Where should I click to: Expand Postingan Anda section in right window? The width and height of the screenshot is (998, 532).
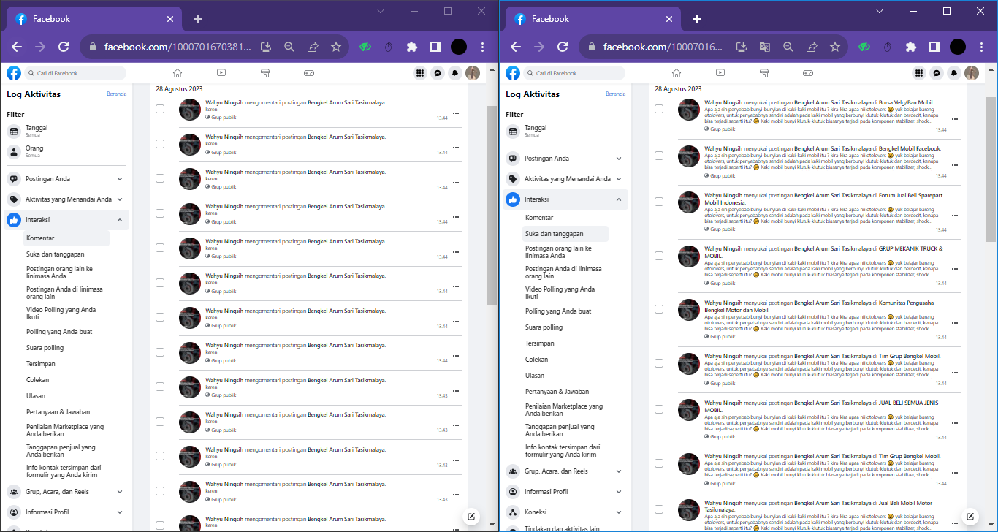click(565, 159)
